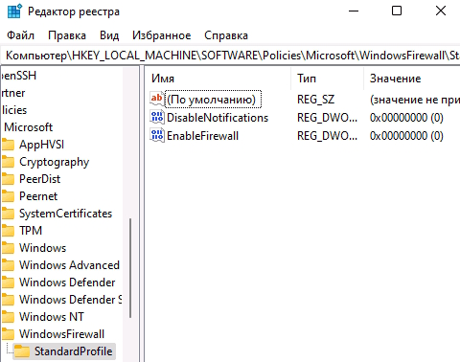Click the DWORD icon next to EnableFirewall

pos(157,135)
